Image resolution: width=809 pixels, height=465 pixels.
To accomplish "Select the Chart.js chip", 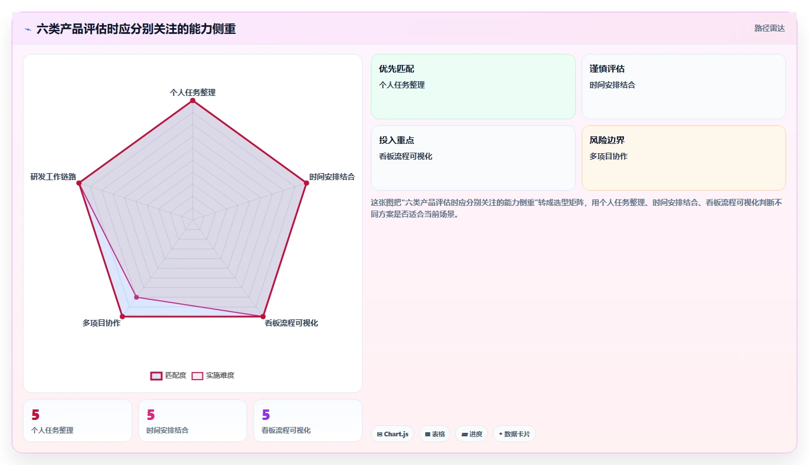I will [x=392, y=434].
